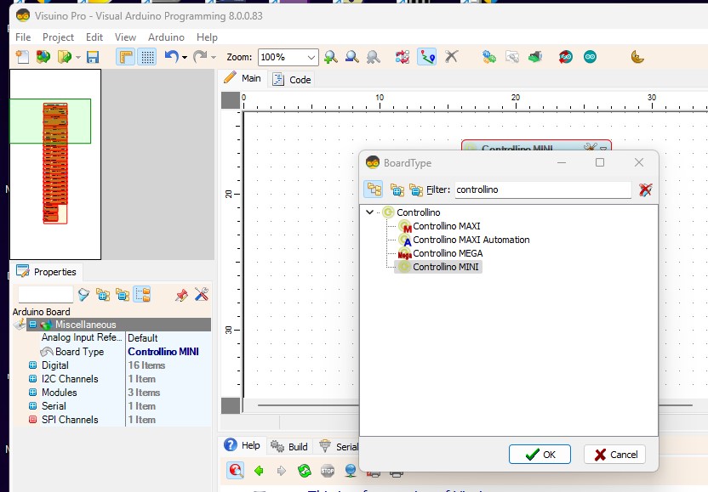The width and height of the screenshot is (708, 492).
Task: Click the auto-arrange components icon
Action: (403, 57)
